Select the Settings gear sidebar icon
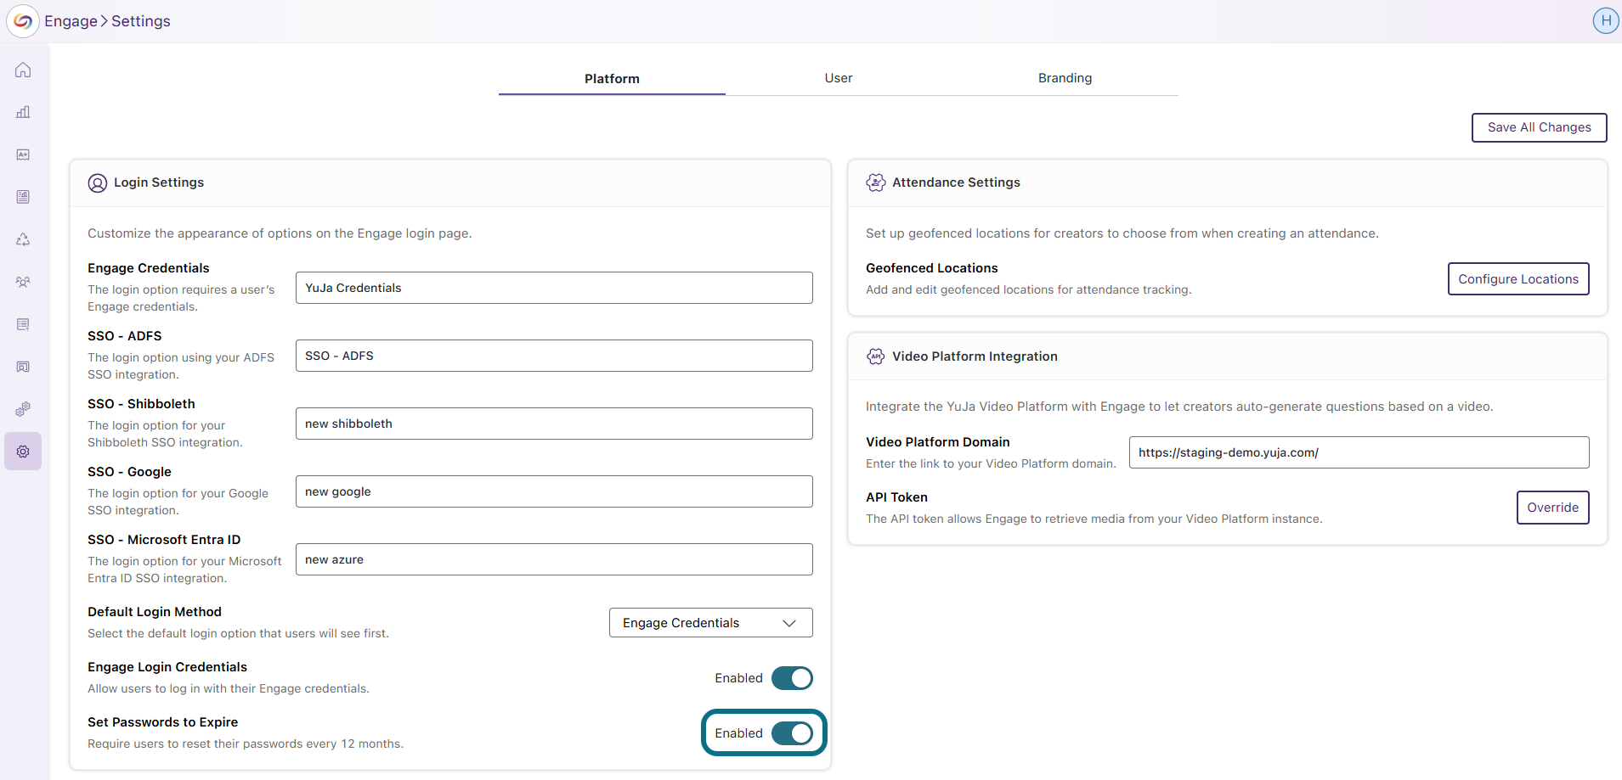 (x=23, y=452)
